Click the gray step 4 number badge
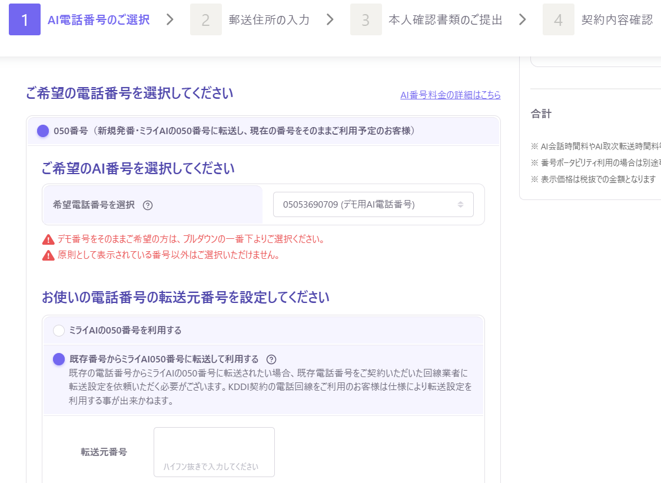The height and width of the screenshot is (483, 661). click(x=558, y=19)
